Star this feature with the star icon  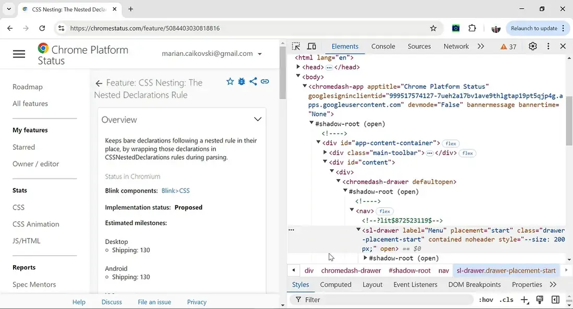[x=230, y=81]
